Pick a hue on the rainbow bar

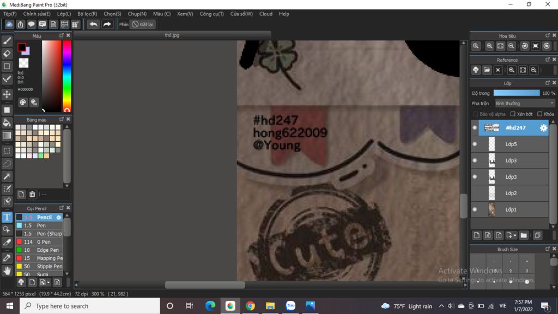click(67, 76)
